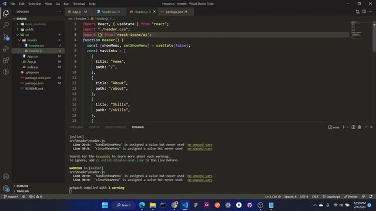Open package-lock.json in file tree
The width and height of the screenshot is (376, 211).
pyautogui.click(x=38, y=78)
